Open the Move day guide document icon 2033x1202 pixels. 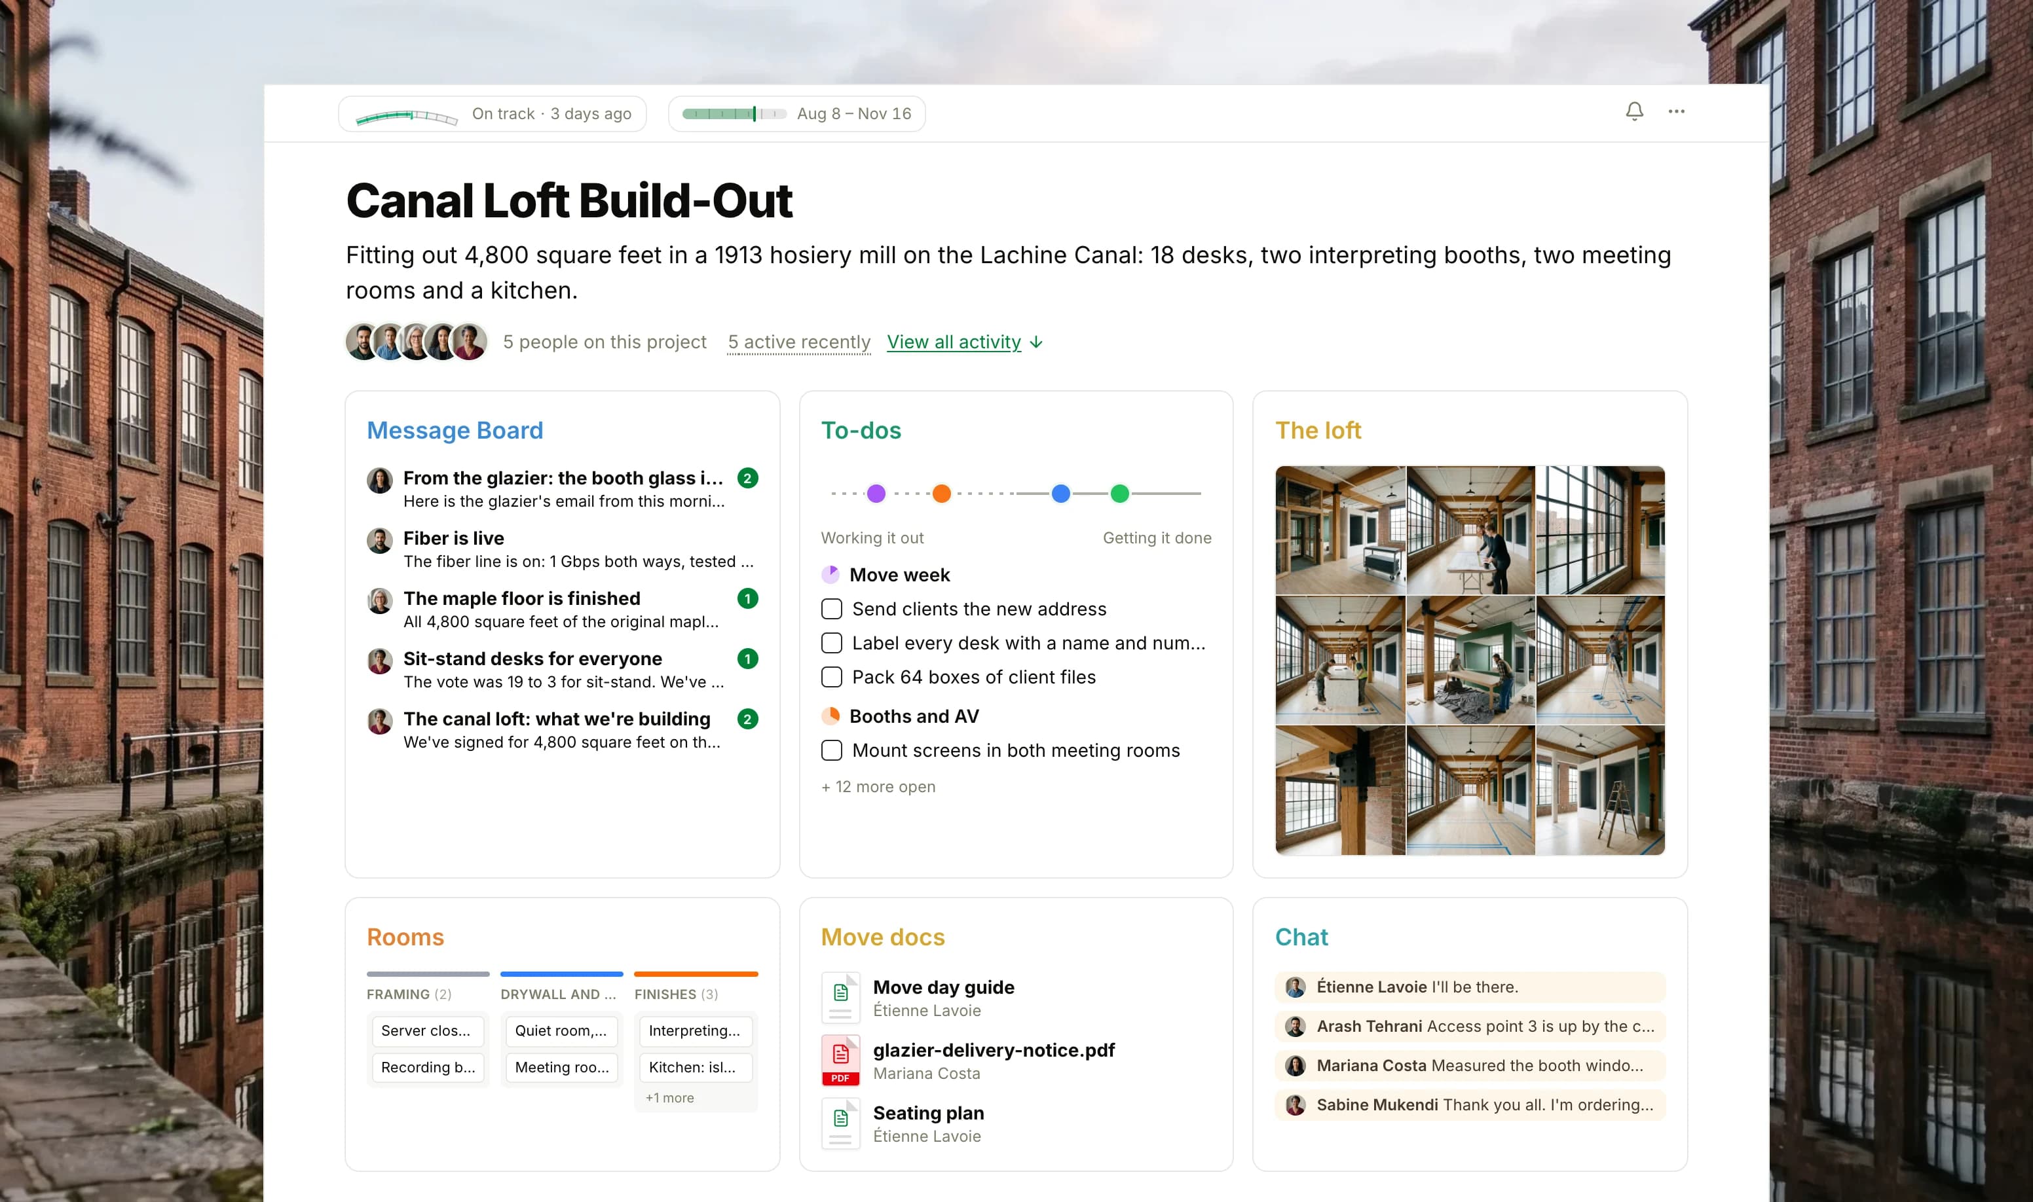click(x=840, y=997)
